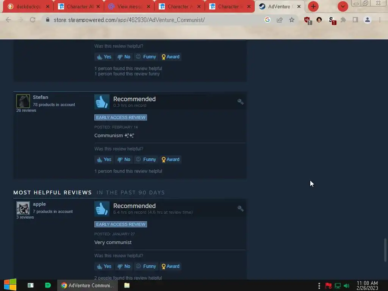Vote No on the topmost review
The width and height of the screenshot is (388, 291).
pyautogui.click(x=124, y=57)
